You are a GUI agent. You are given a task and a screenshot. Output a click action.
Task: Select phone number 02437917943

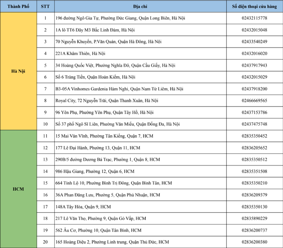click(255, 65)
